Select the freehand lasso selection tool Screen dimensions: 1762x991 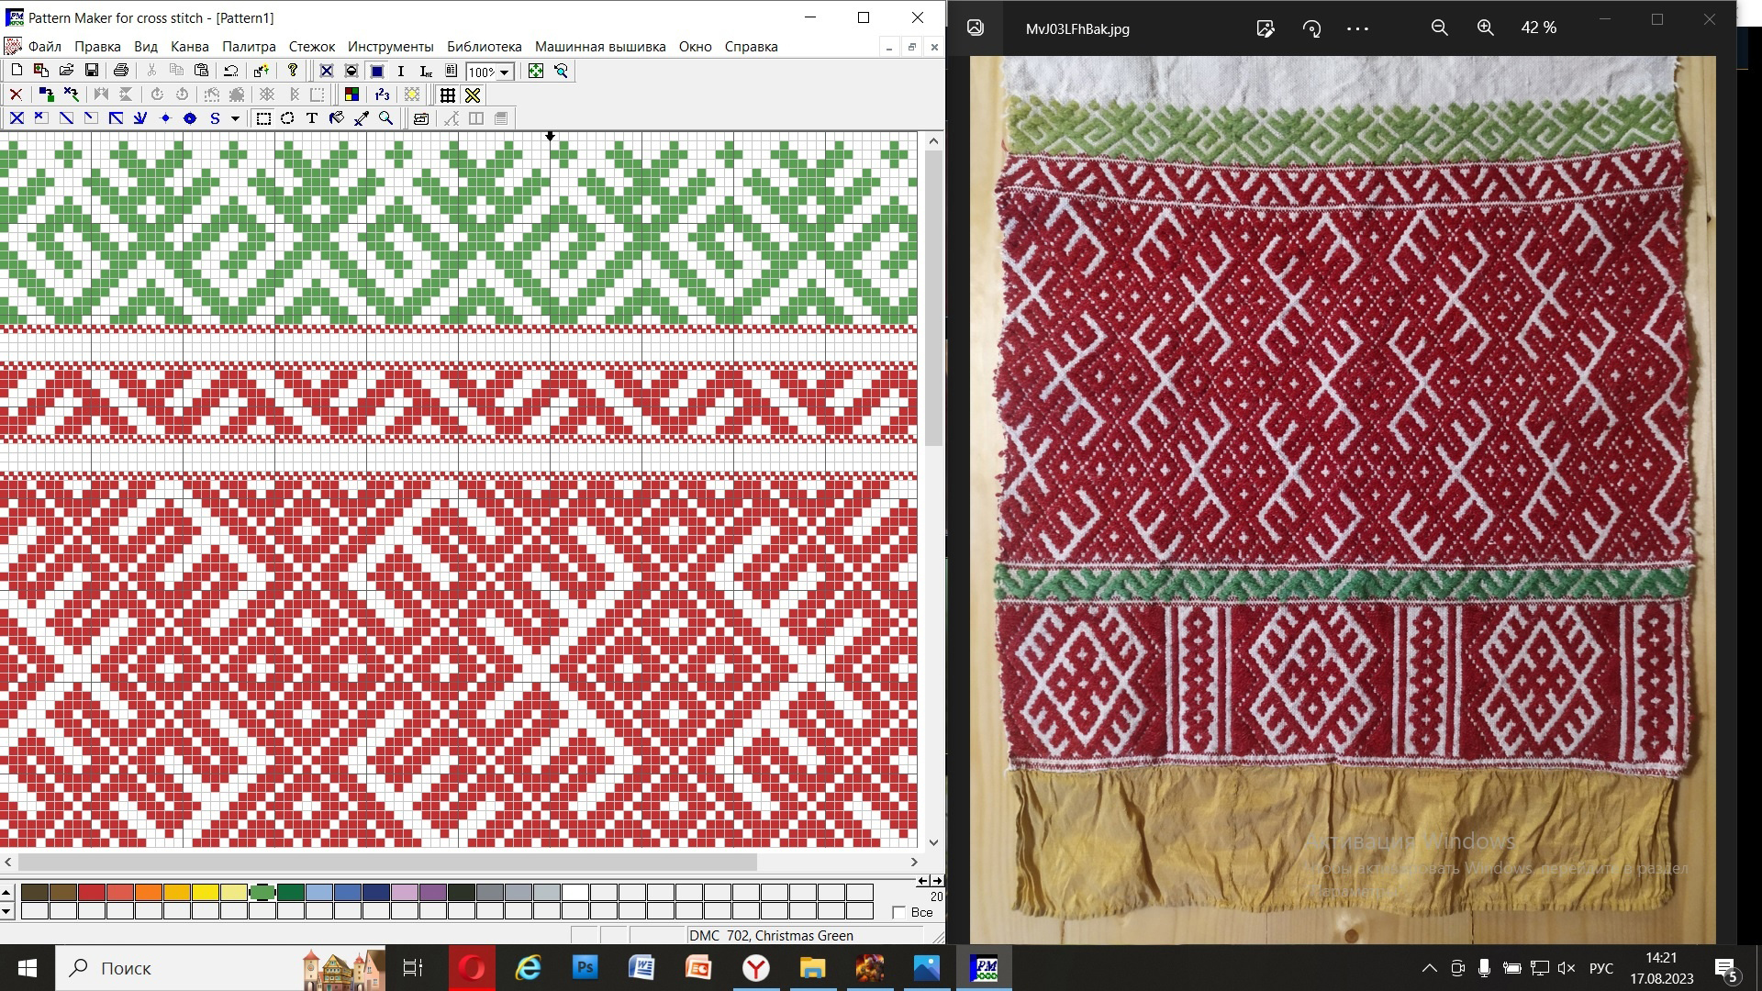[287, 118]
